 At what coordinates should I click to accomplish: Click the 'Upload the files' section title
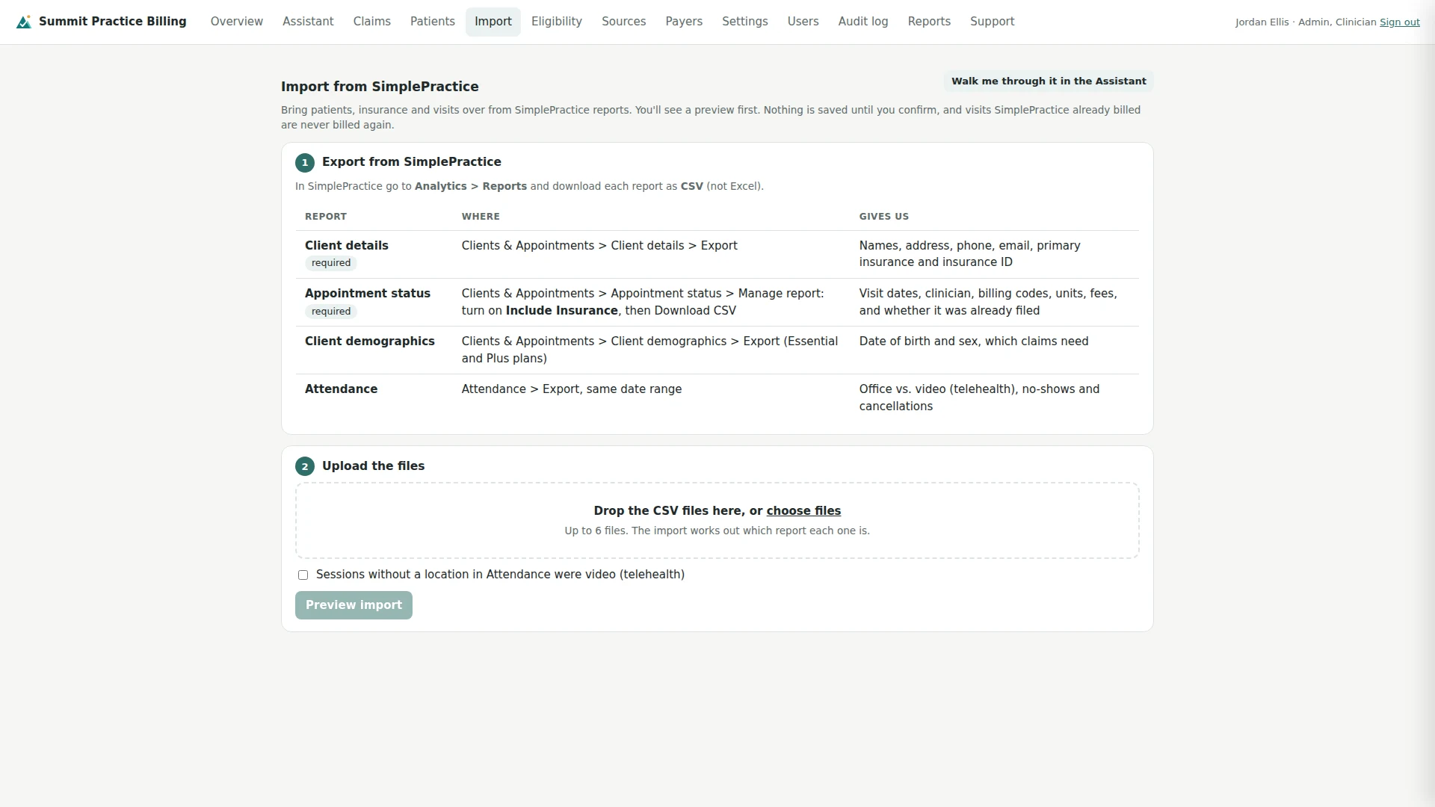[x=374, y=466]
